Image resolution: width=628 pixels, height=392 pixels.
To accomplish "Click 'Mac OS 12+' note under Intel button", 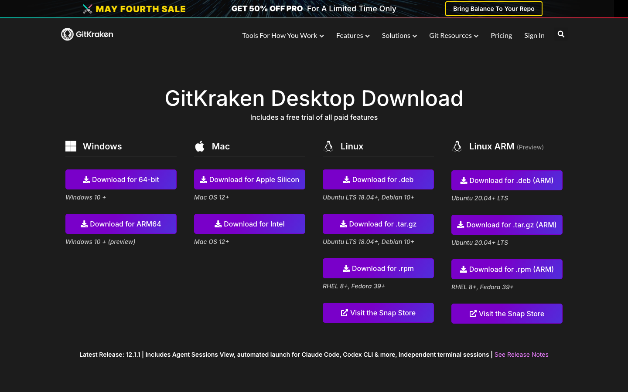I will point(212,242).
